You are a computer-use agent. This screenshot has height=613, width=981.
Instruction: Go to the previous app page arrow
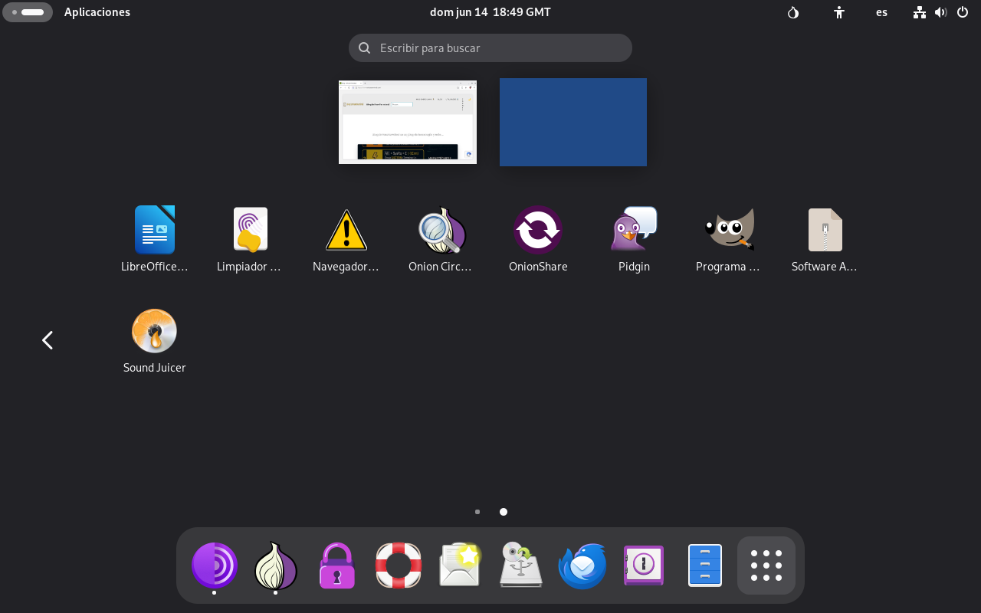pyautogui.click(x=48, y=340)
